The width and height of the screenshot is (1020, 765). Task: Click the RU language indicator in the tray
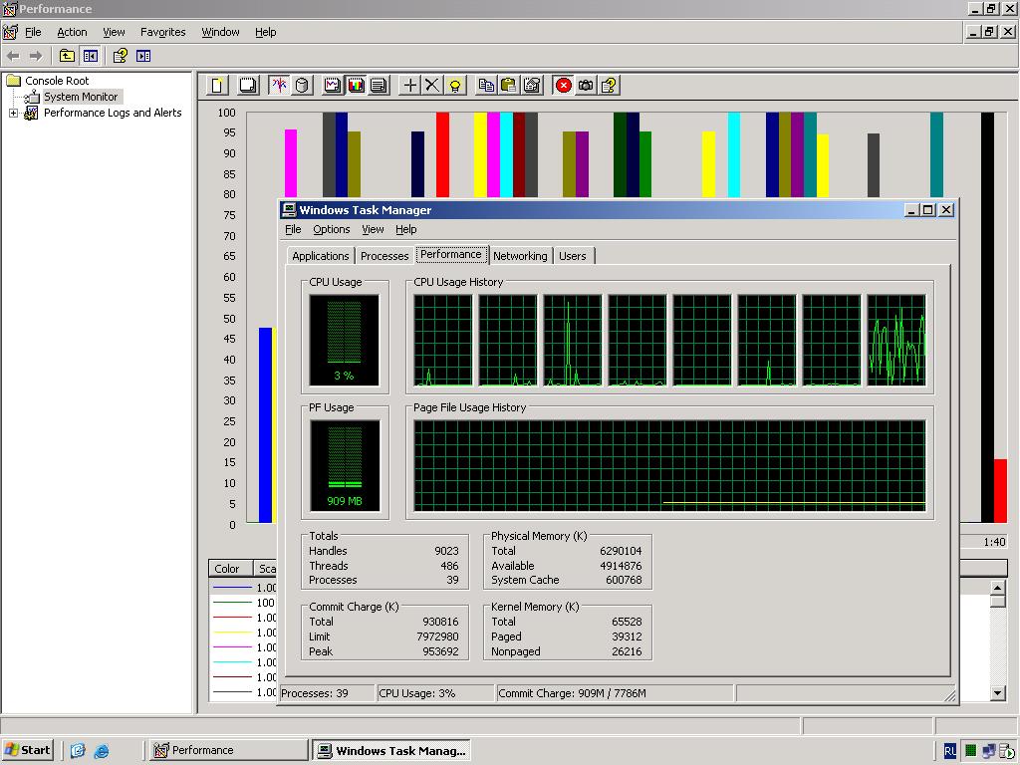click(x=949, y=751)
